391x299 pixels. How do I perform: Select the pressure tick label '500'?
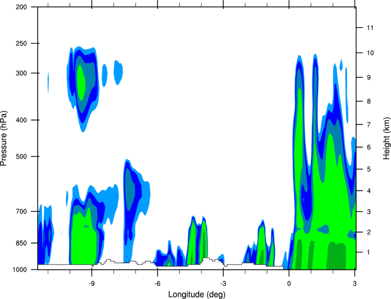click(21, 156)
